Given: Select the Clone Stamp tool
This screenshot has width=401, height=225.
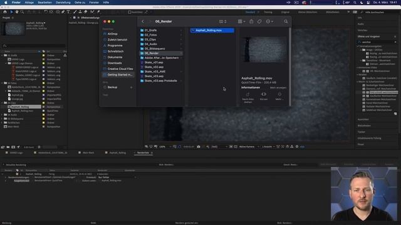Looking at the screenshot, I should pyautogui.click(x=80, y=12).
